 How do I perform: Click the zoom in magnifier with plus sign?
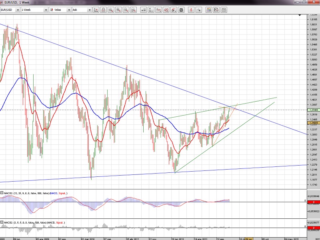click(118, 9)
